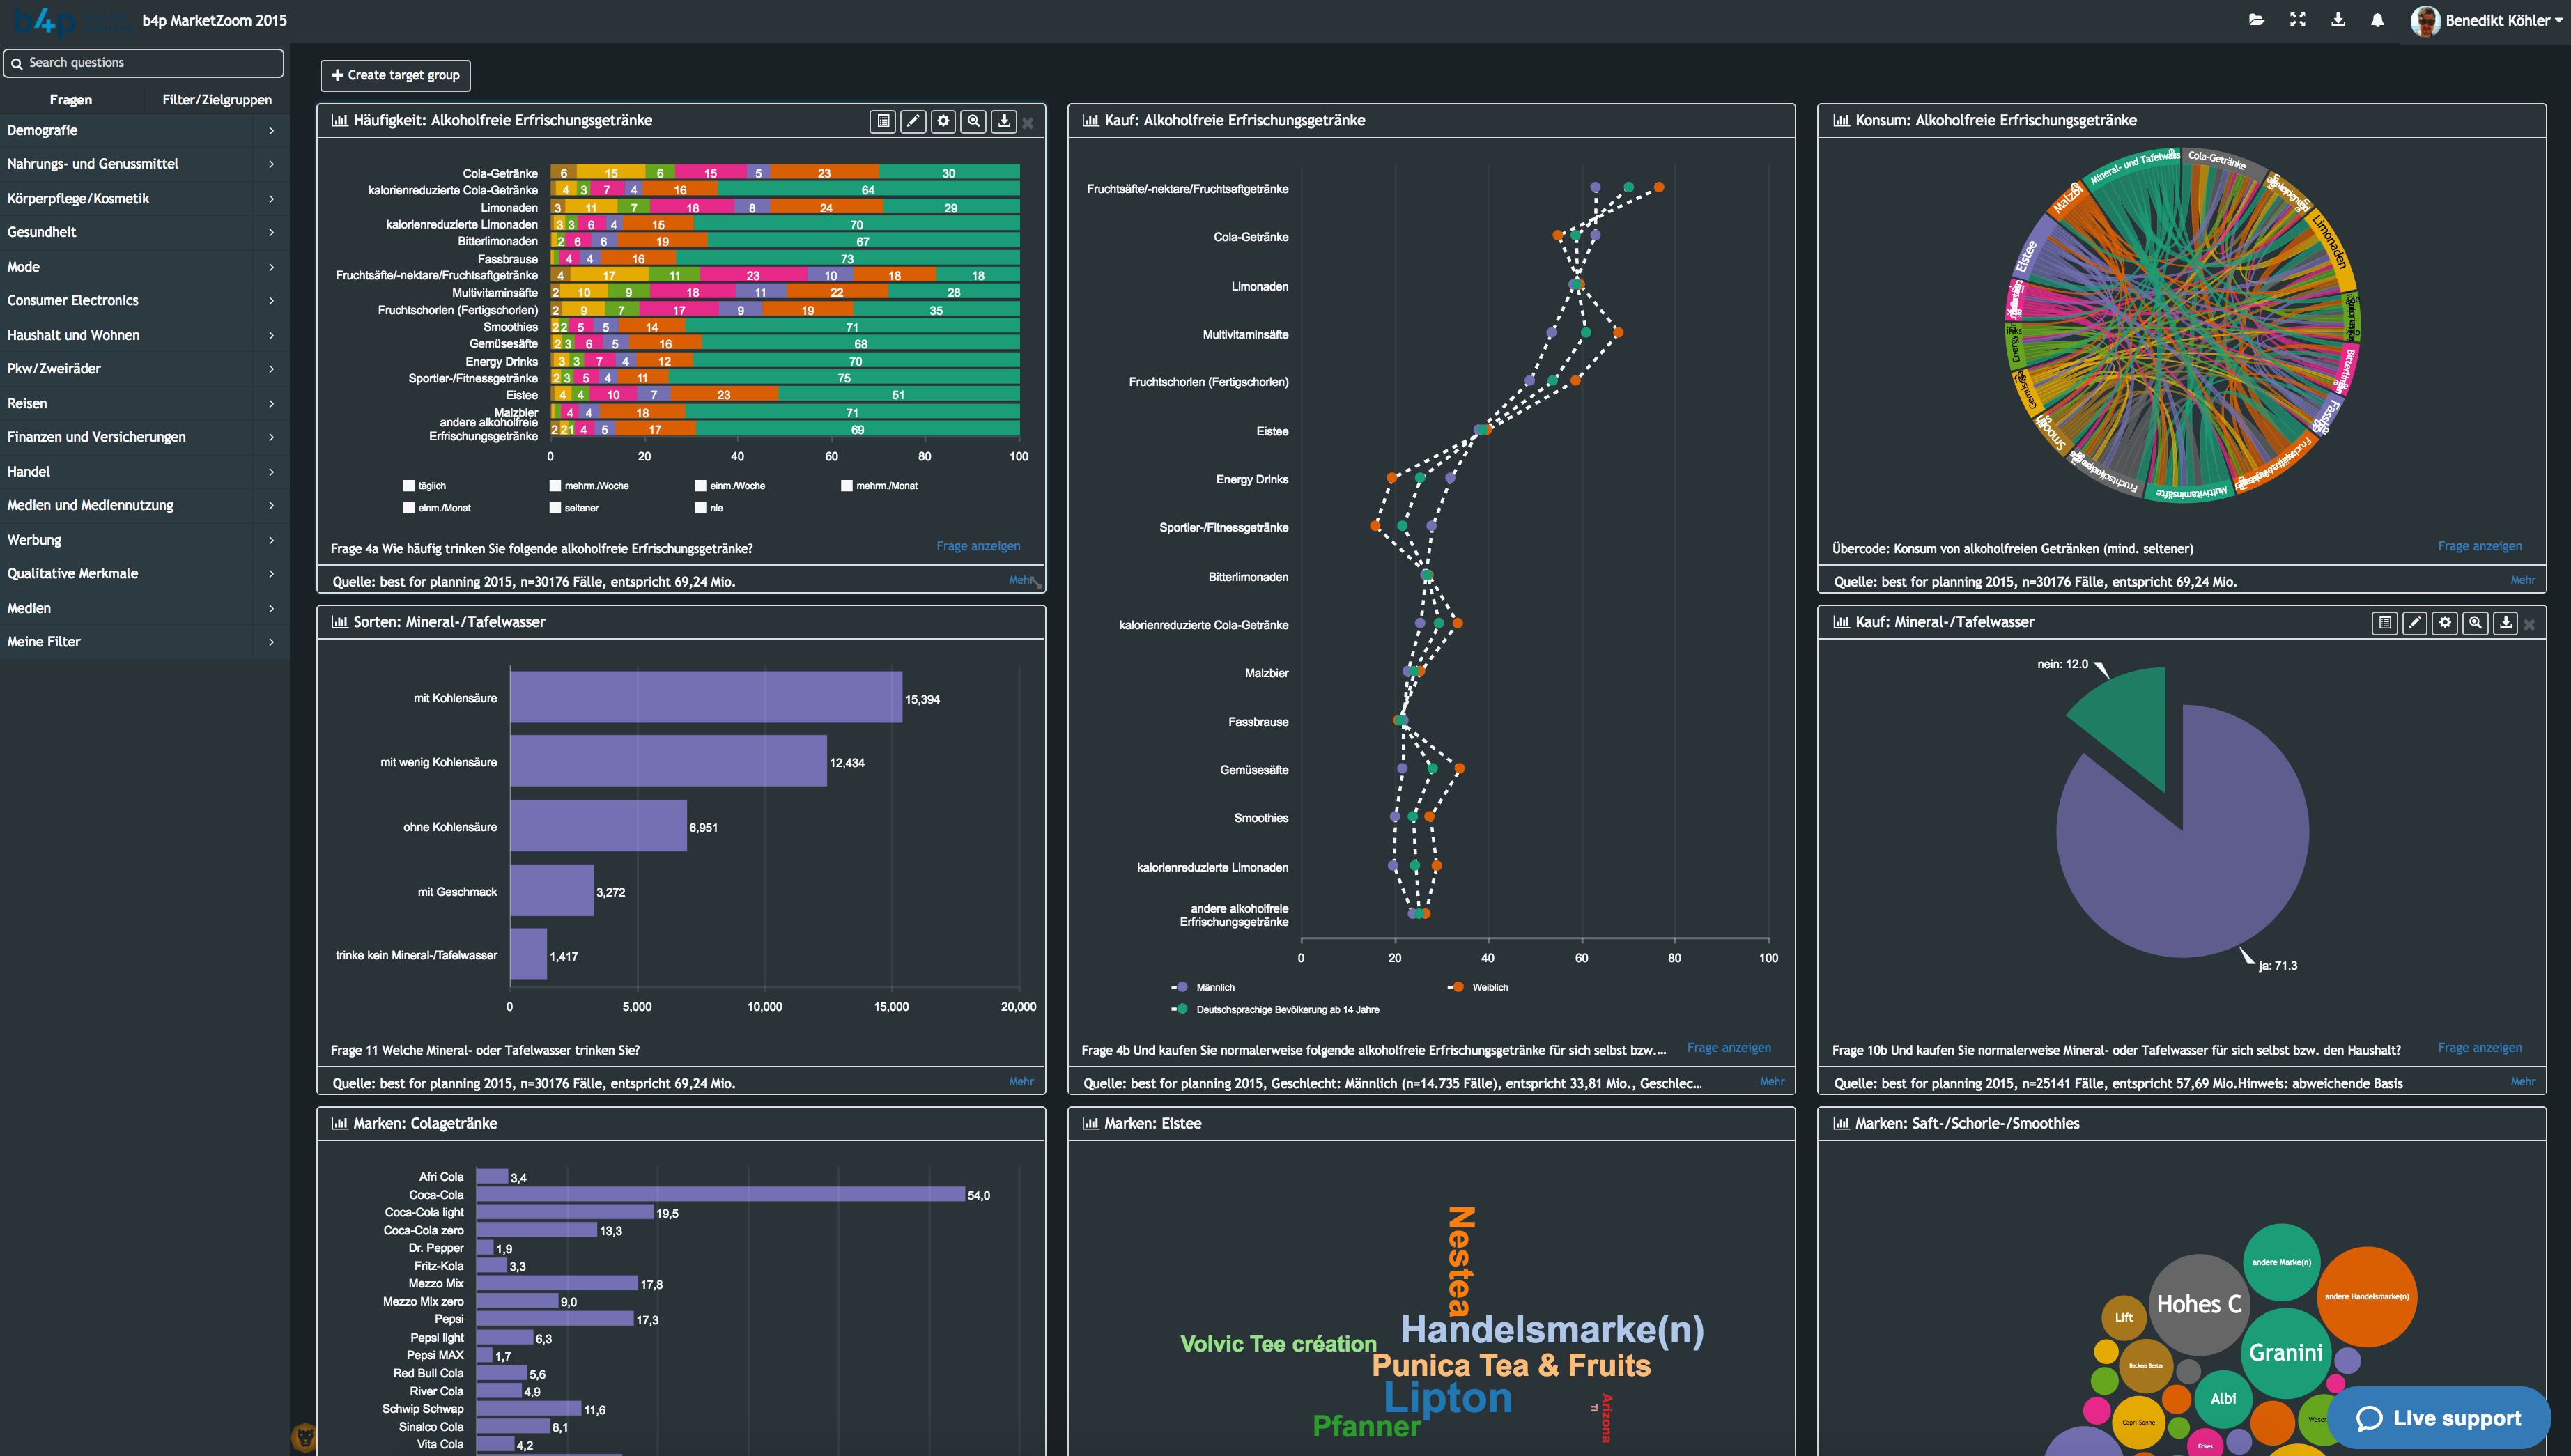Screen dimensions: 2571x1456
Task: Open Mode menu item
Action: tap(144, 267)
